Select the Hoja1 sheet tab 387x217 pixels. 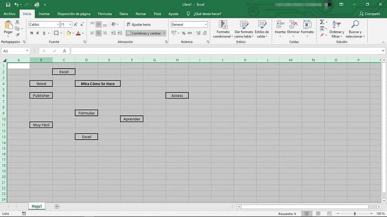pos(37,206)
